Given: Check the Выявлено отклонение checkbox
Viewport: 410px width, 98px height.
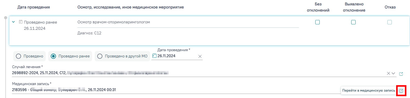Looking at the screenshot, I should coord(353,22).
